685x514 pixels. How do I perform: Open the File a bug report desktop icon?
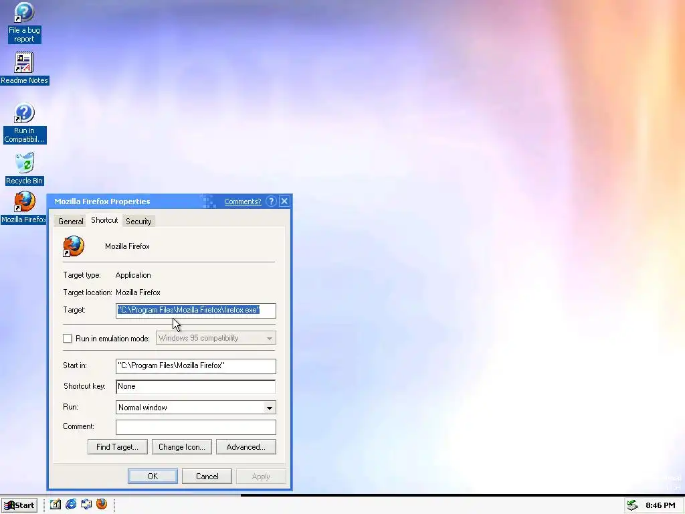(24, 22)
